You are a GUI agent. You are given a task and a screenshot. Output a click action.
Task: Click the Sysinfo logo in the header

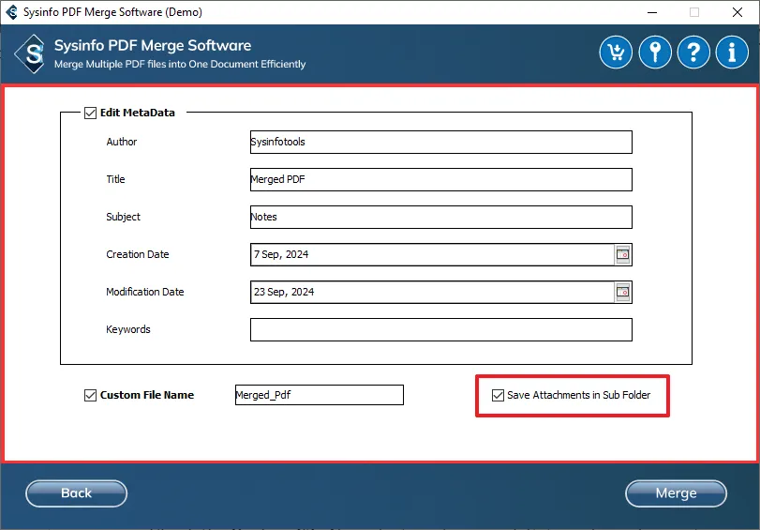click(x=32, y=53)
